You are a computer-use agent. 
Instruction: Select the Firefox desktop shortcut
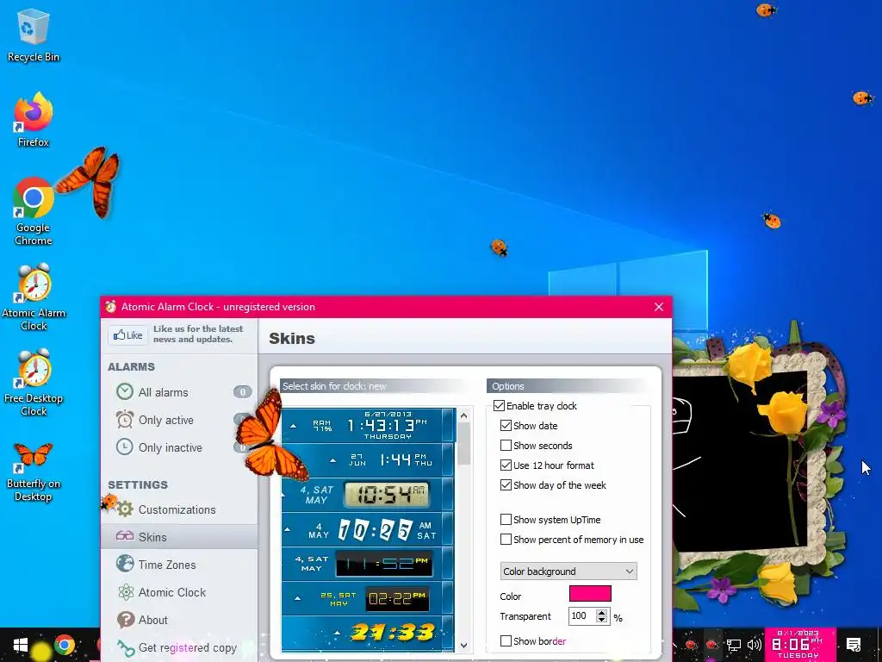point(34,119)
